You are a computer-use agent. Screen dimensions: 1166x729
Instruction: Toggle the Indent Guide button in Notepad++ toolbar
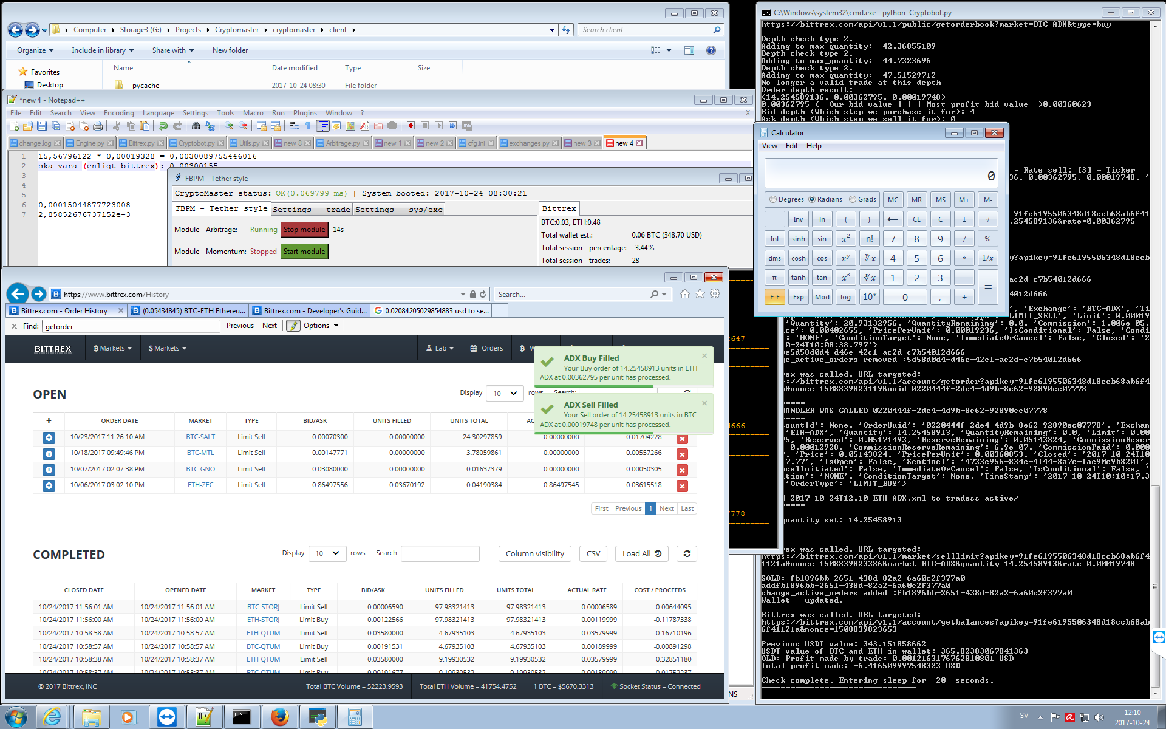[322, 126]
